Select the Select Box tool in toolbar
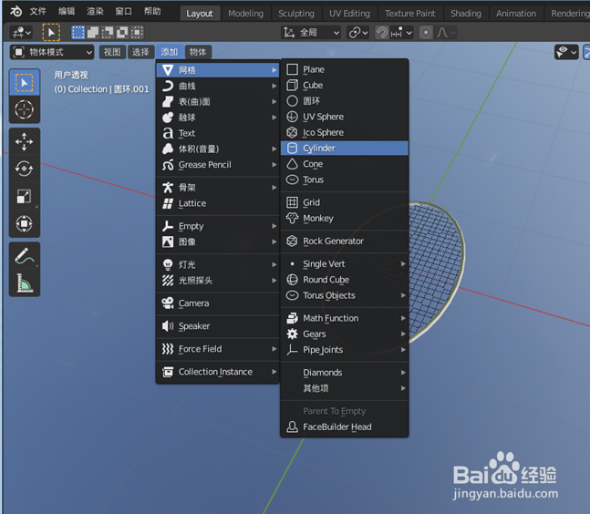The height and width of the screenshot is (514, 590). pyautogui.click(x=25, y=83)
